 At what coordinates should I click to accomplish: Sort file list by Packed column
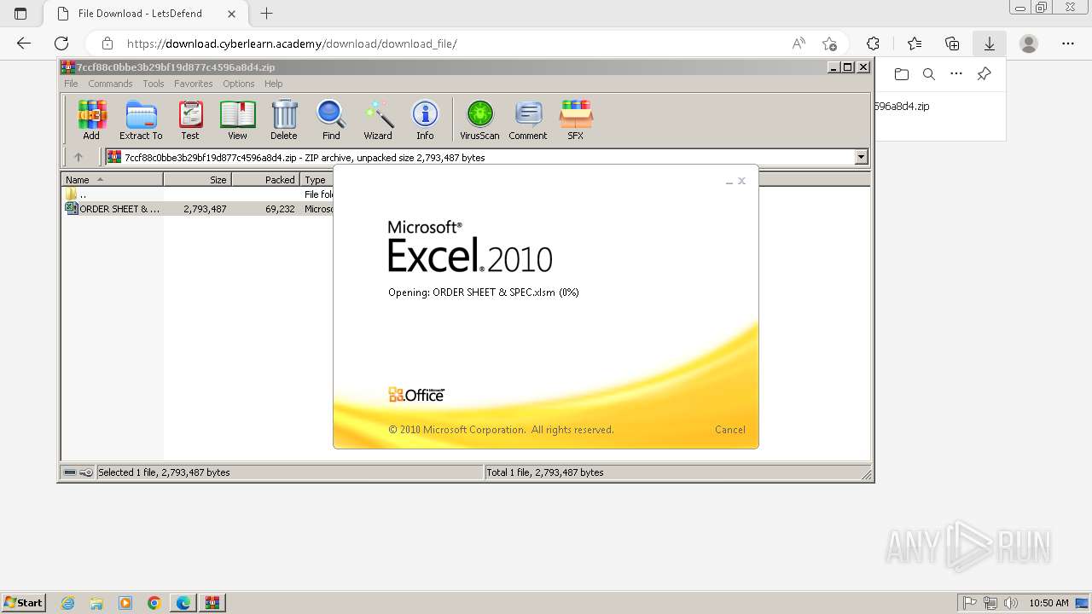tap(265, 180)
